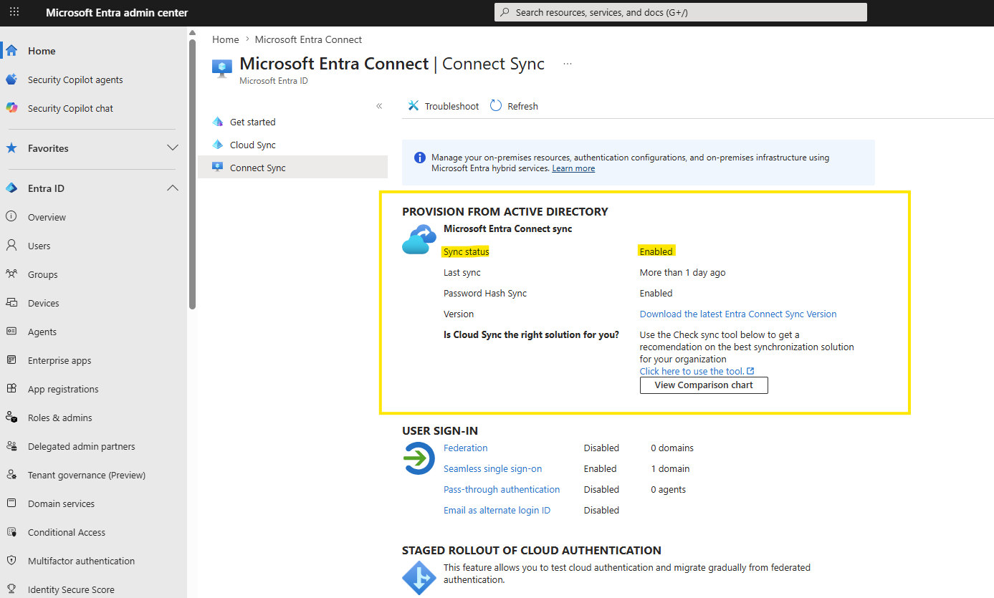Viewport: 994px width, 598px height.
Task: Select the Groups people icon
Action: click(x=11, y=274)
